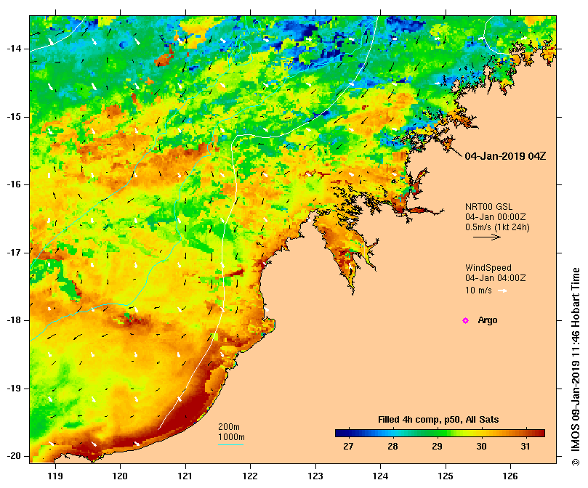Screen dimensions: 588x488
Task: Click the longitude axis label '124'
Action: tap(380, 476)
